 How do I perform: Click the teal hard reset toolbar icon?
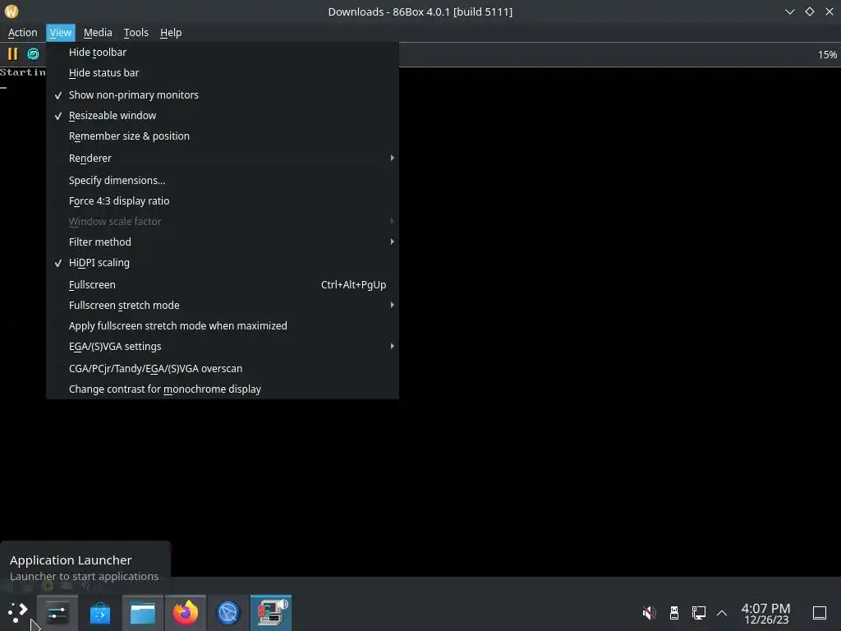pos(33,54)
